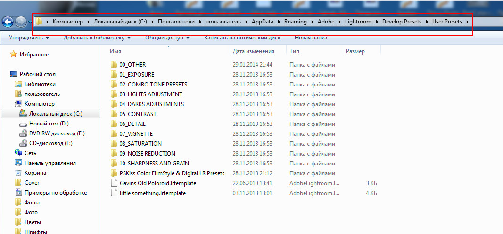
Task: Select Рабочий стол in navigation pane
Action: point(38,74)
